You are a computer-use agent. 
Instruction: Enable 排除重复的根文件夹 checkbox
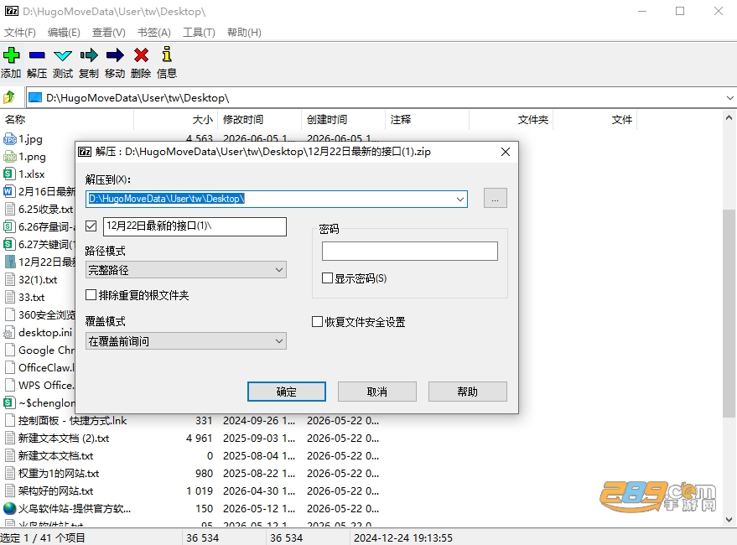click(x=91, y=295)
